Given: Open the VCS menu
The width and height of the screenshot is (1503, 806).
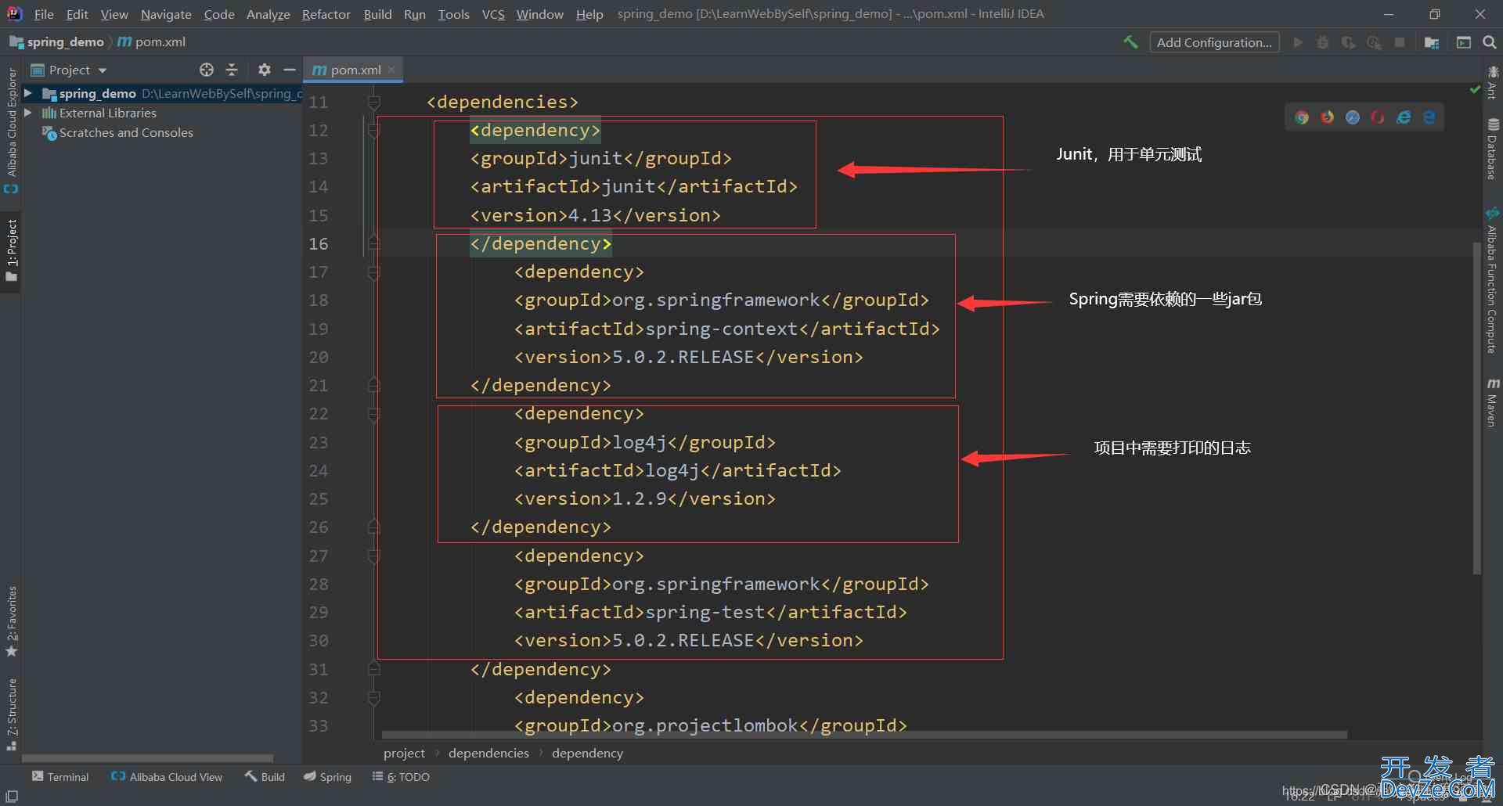Looking at the screenshot, I should (493, 14).
